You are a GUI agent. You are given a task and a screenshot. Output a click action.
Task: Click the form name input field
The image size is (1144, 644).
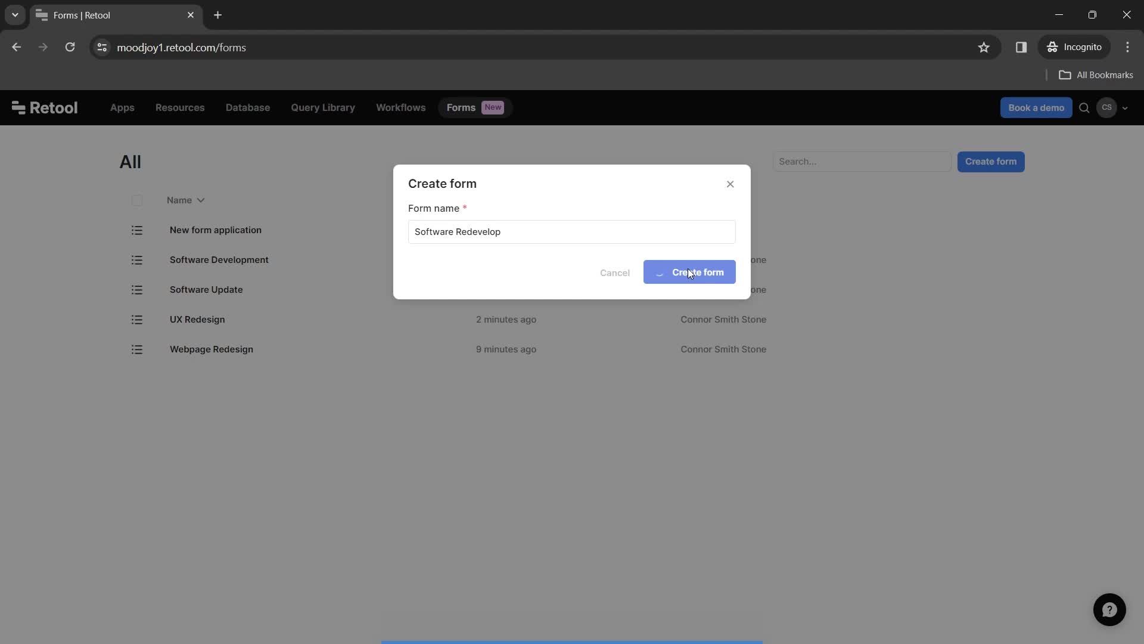point(571,231)
